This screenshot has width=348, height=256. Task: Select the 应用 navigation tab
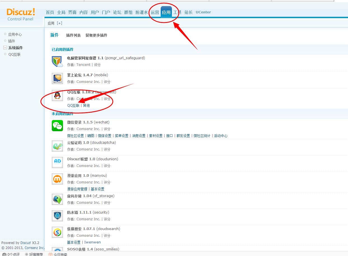tap(166, 12)
